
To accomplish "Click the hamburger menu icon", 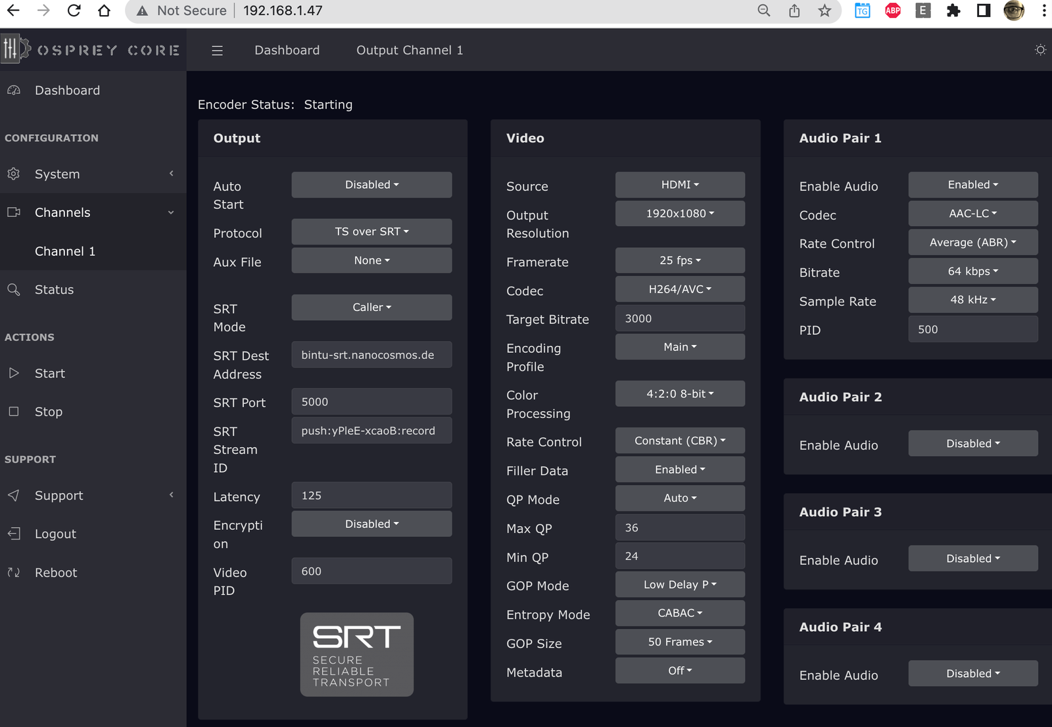I will (x=217, y=51).
